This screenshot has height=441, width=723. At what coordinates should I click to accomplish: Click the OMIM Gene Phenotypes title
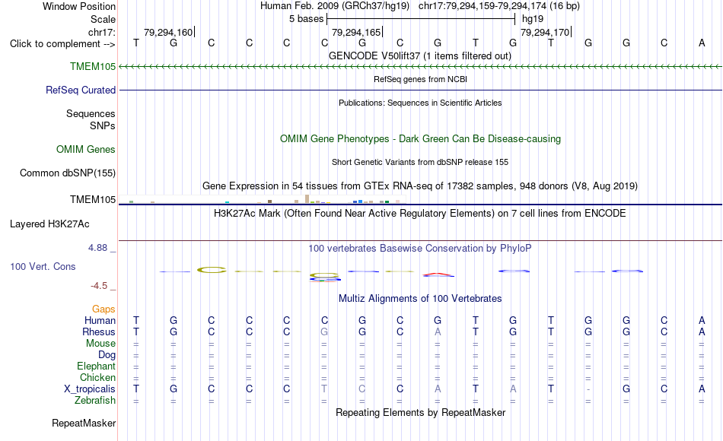420,138
